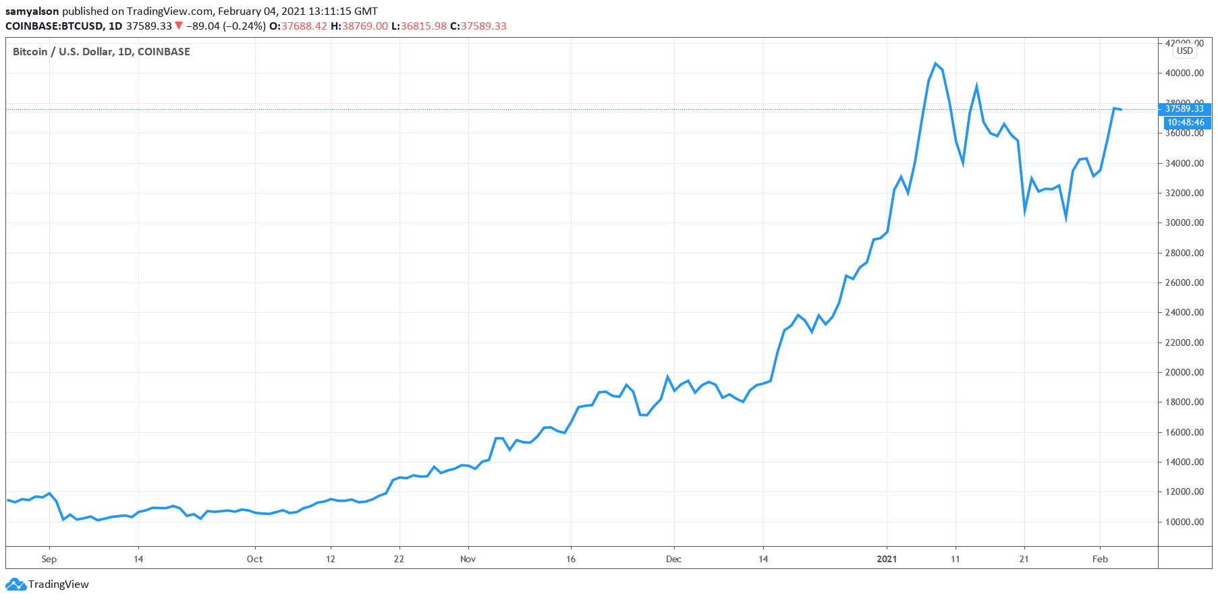Image resolution: width=1218 pixels, height=600 pixels.
Task: Click the Feb label on the time axis
Action: coord(1100,559)
